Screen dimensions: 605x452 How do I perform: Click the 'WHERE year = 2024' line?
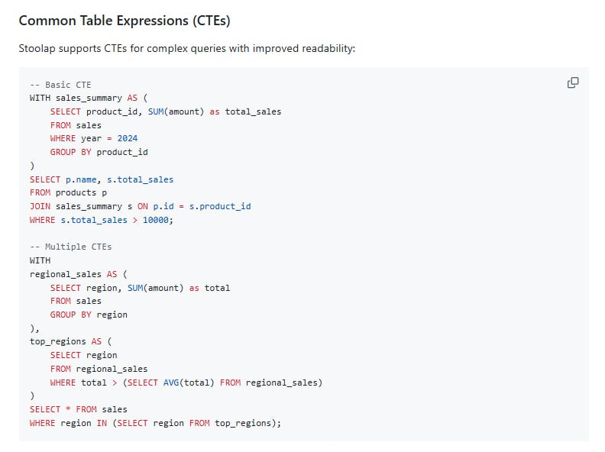pos(94,138)
